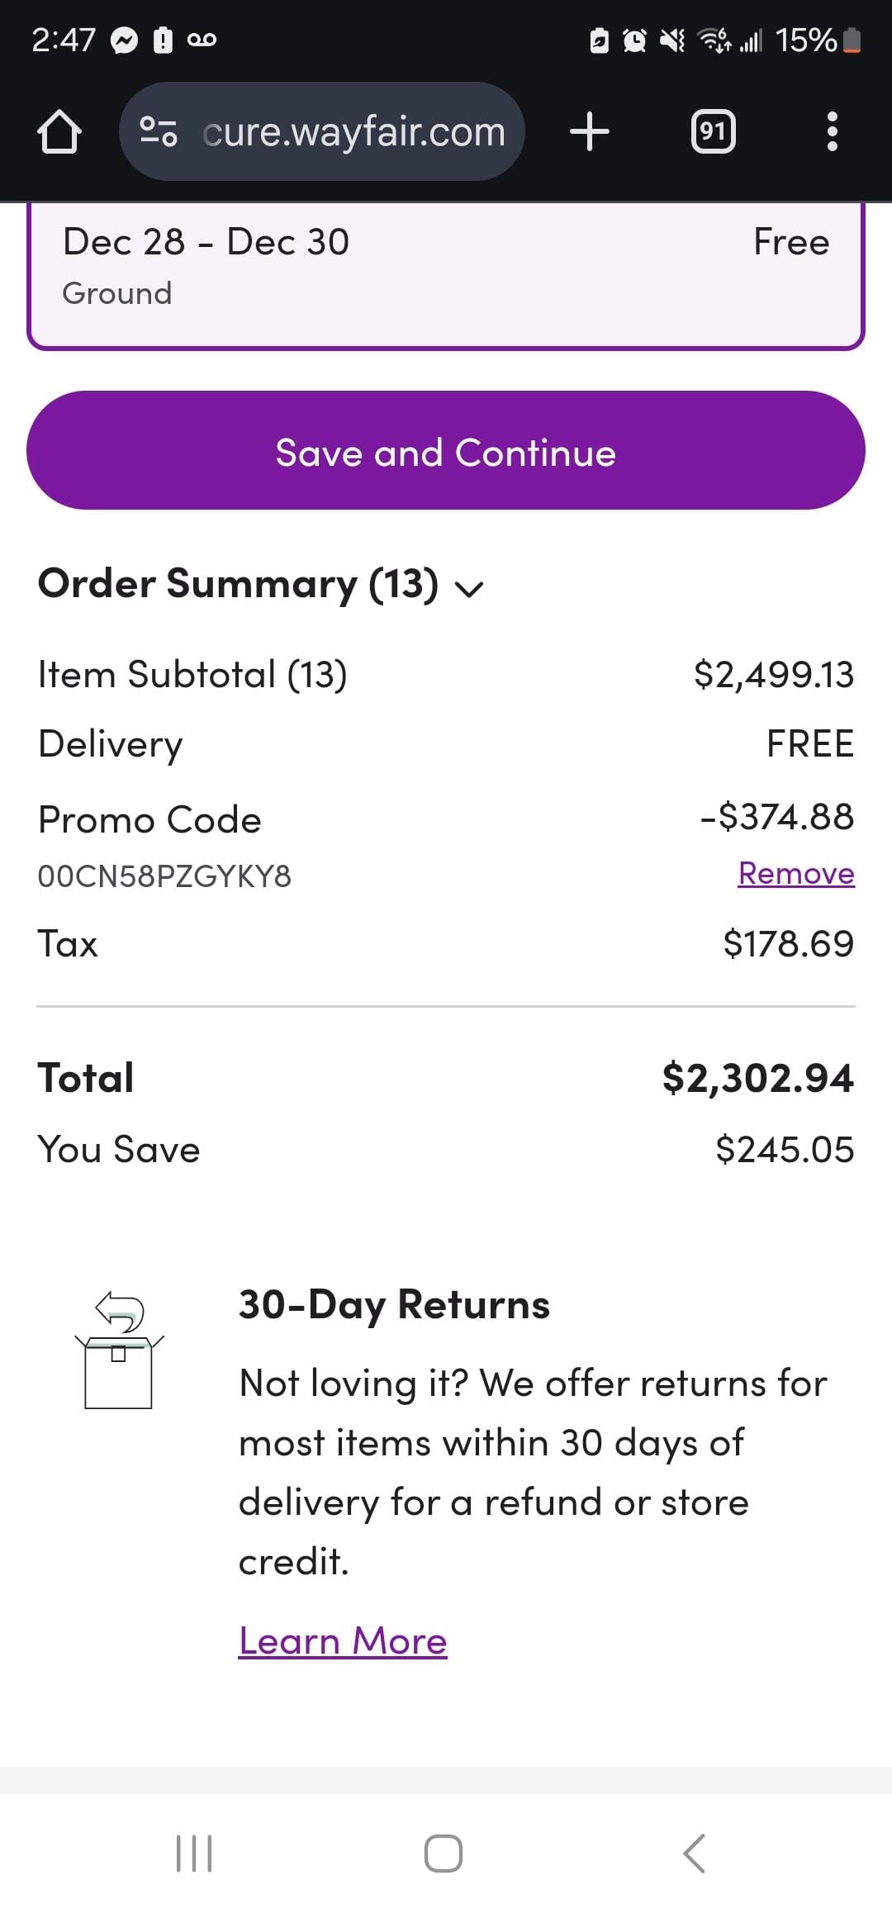This screenshot has width=892, height=1913.
Task: Tap the battery 15% indicator
Action: (818, 40)
